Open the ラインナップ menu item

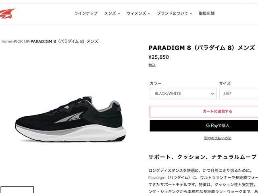tap(86, 13)
